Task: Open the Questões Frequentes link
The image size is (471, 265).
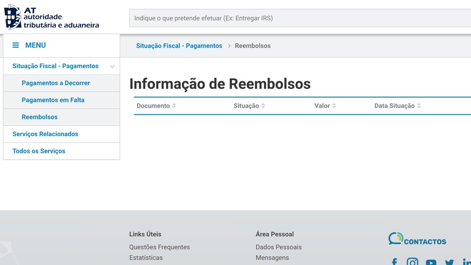Action: tap(160, 247)
